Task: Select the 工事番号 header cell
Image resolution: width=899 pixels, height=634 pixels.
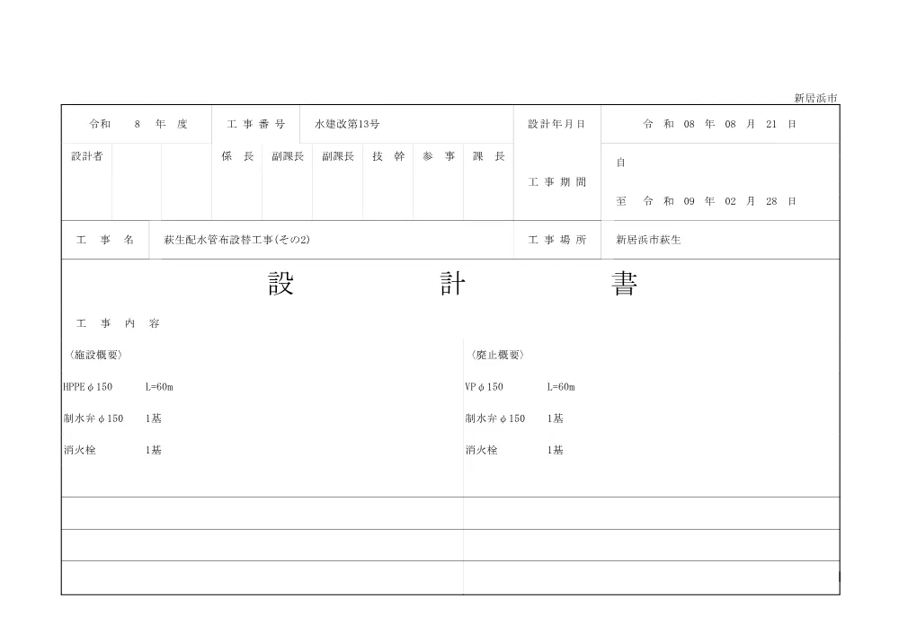Action: 255,124
